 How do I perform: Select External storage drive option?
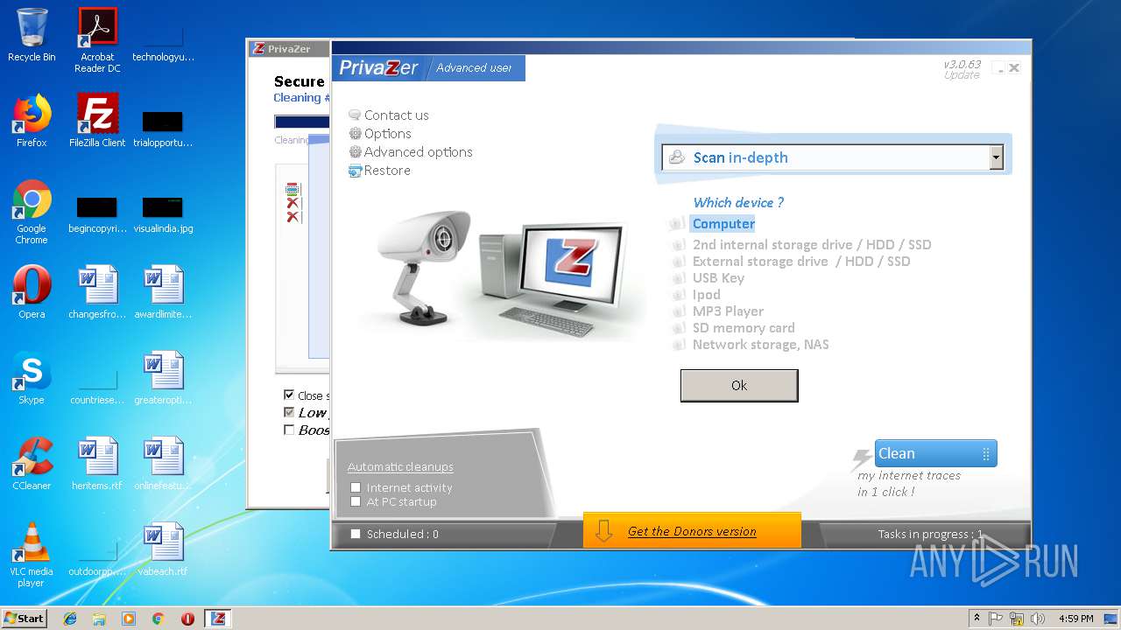click(800, 261)
